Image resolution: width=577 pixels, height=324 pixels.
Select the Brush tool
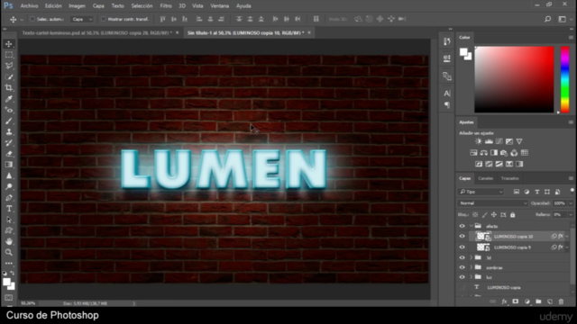click(9, 121)
